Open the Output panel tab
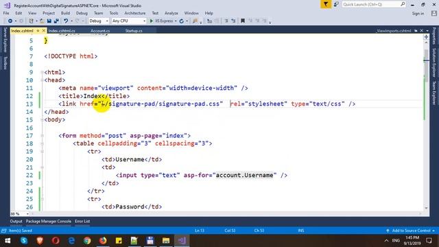The image size is (439, 247). point(16,221)
